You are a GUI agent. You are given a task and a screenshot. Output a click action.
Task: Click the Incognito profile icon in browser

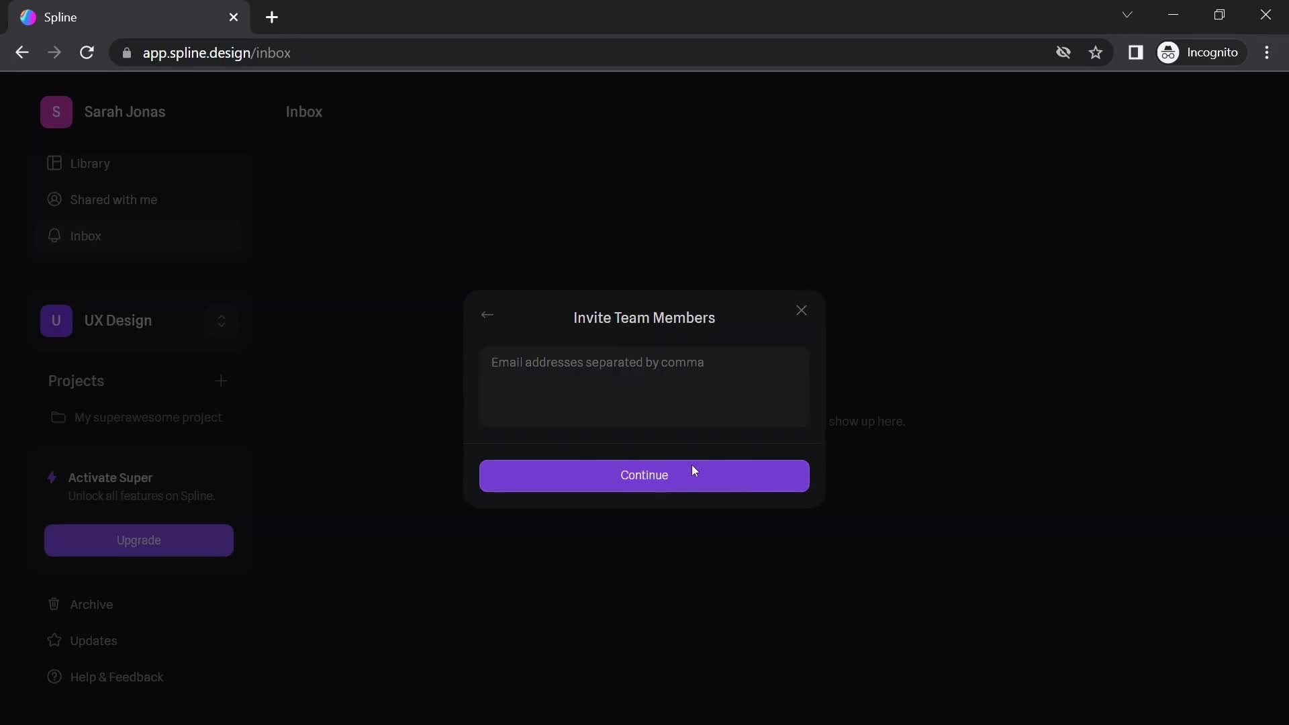coord(1169,52)
